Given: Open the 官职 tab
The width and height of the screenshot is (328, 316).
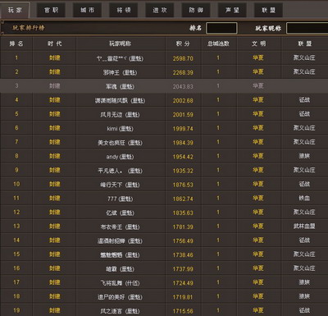Looking at the screenshot, I should (x=51, y=10).
